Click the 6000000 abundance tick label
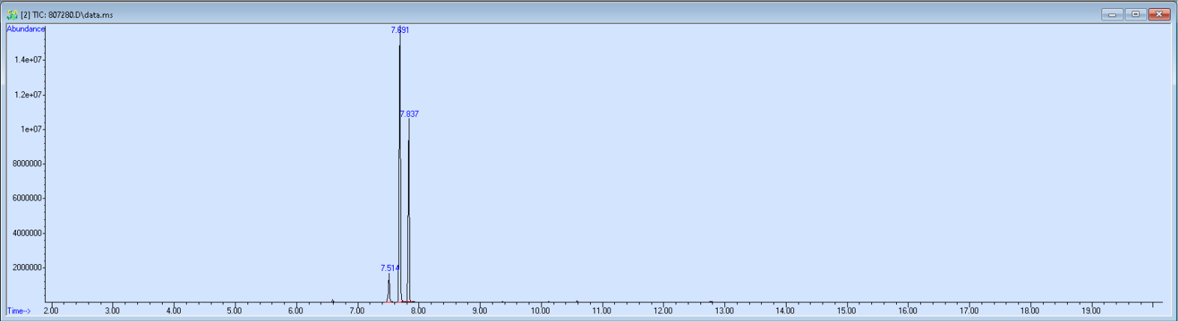The height and width of the screenshot is (321, 1178). [x=28, y=198]
